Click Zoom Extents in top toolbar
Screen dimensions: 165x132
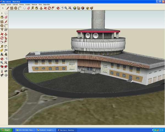[70, 8]
